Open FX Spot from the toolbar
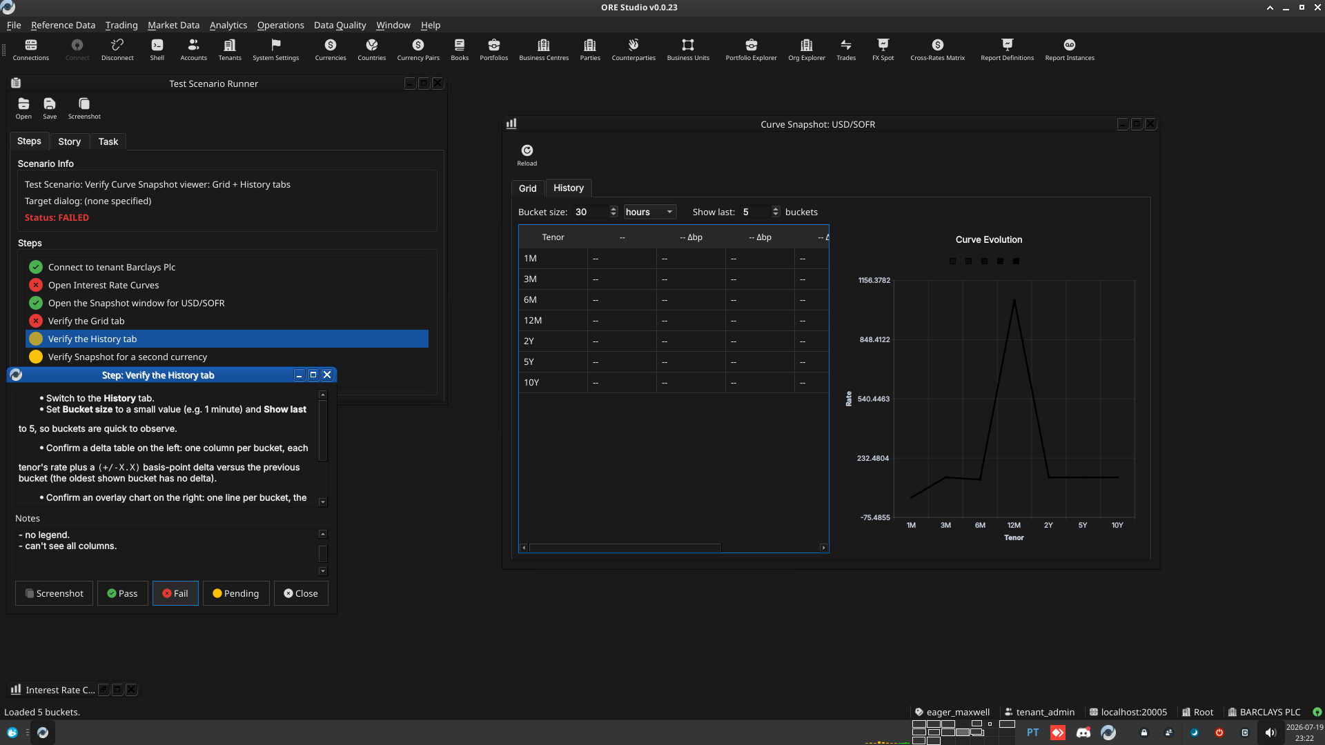This screenshot has height=745, width=1325. click(883, 49)
